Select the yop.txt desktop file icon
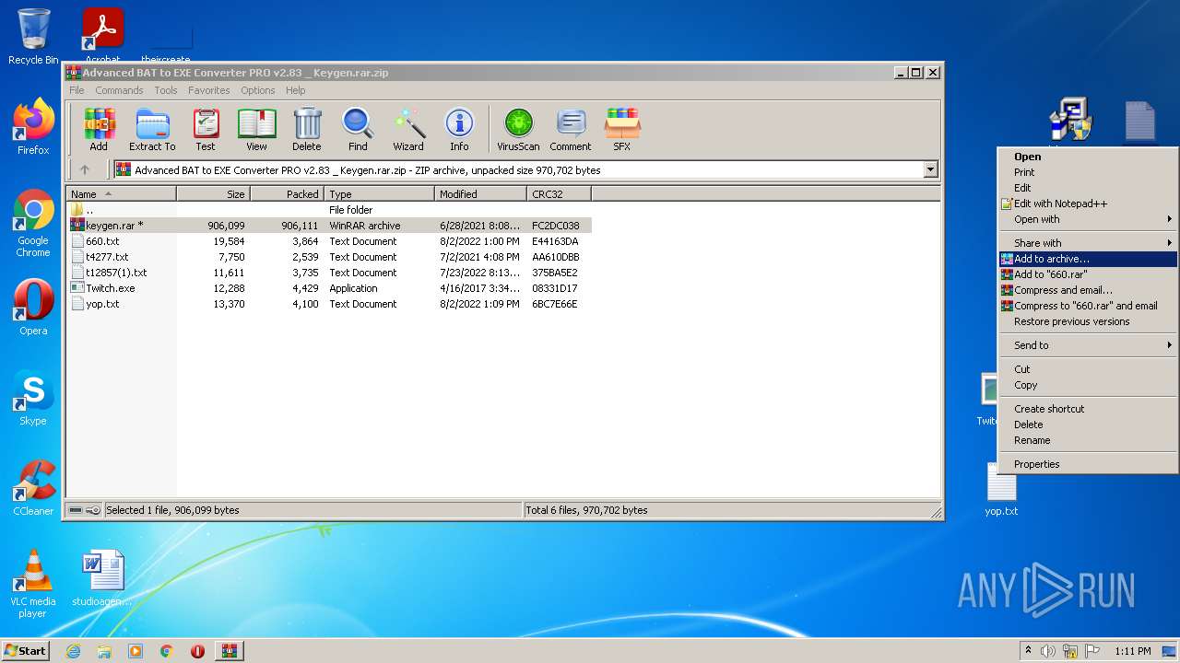This screenshot has height=663, width=1180. 1001,489
